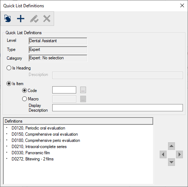This screenshot has height=187, width=188.
Task: Open code browse ellipsis button
Action: tap(83, 90)
